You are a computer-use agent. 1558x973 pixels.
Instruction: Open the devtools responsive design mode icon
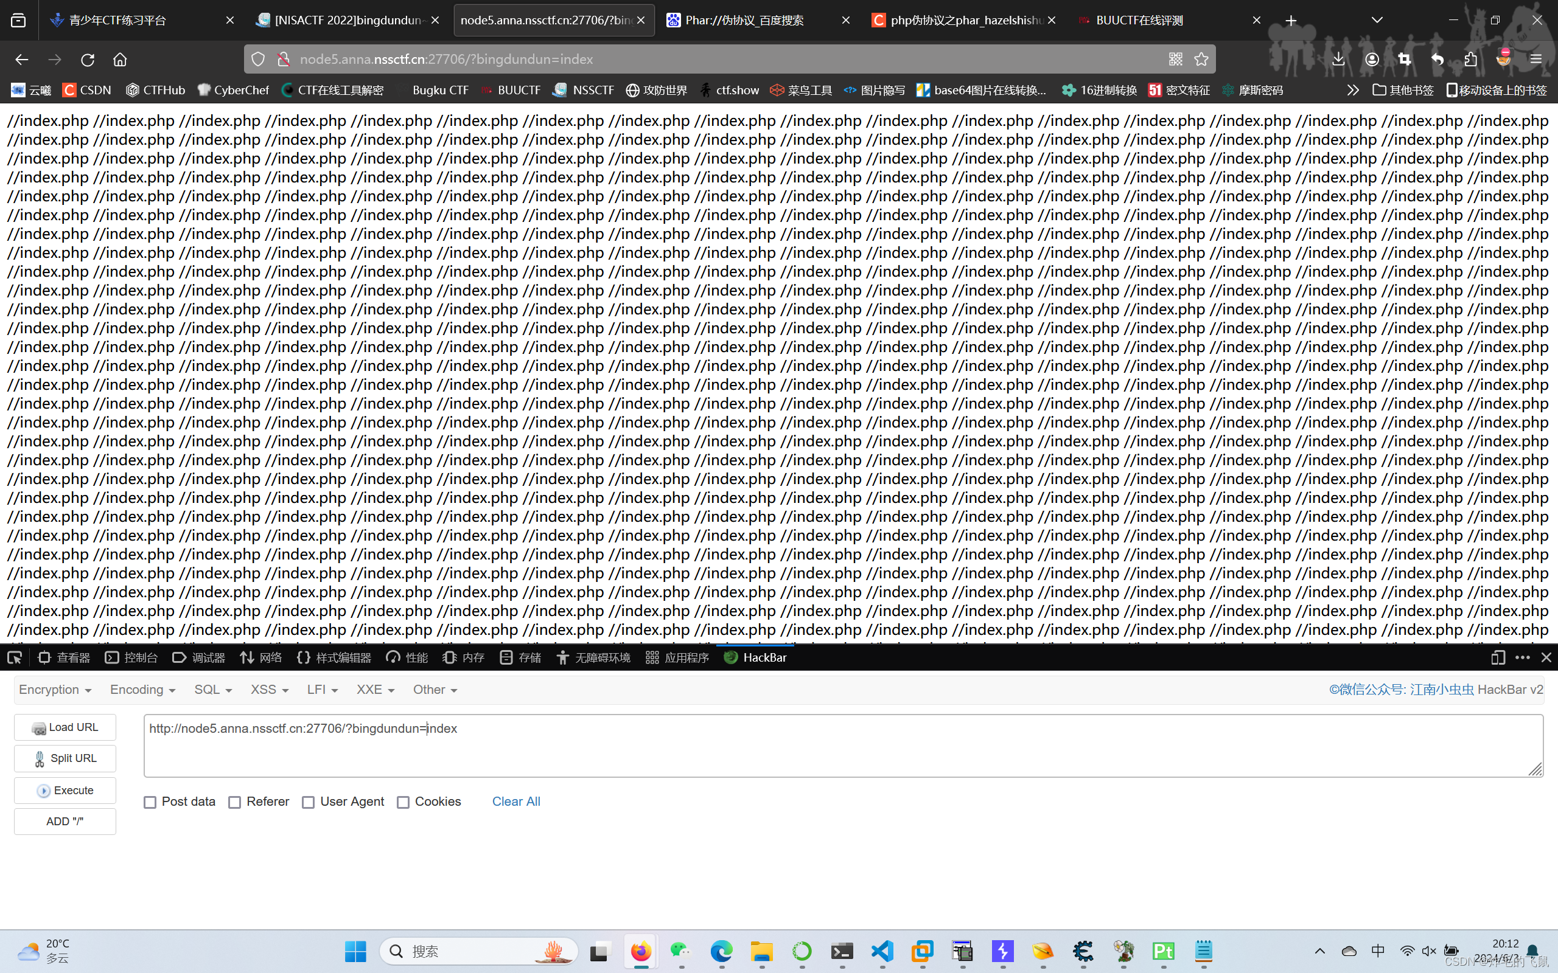click(1498, 657)
